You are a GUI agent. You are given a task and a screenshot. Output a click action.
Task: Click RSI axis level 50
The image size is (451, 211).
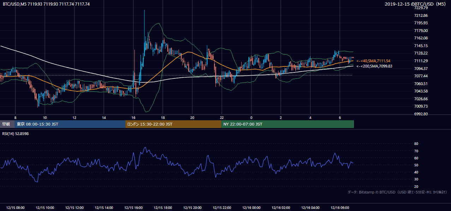tap(416, 165)
